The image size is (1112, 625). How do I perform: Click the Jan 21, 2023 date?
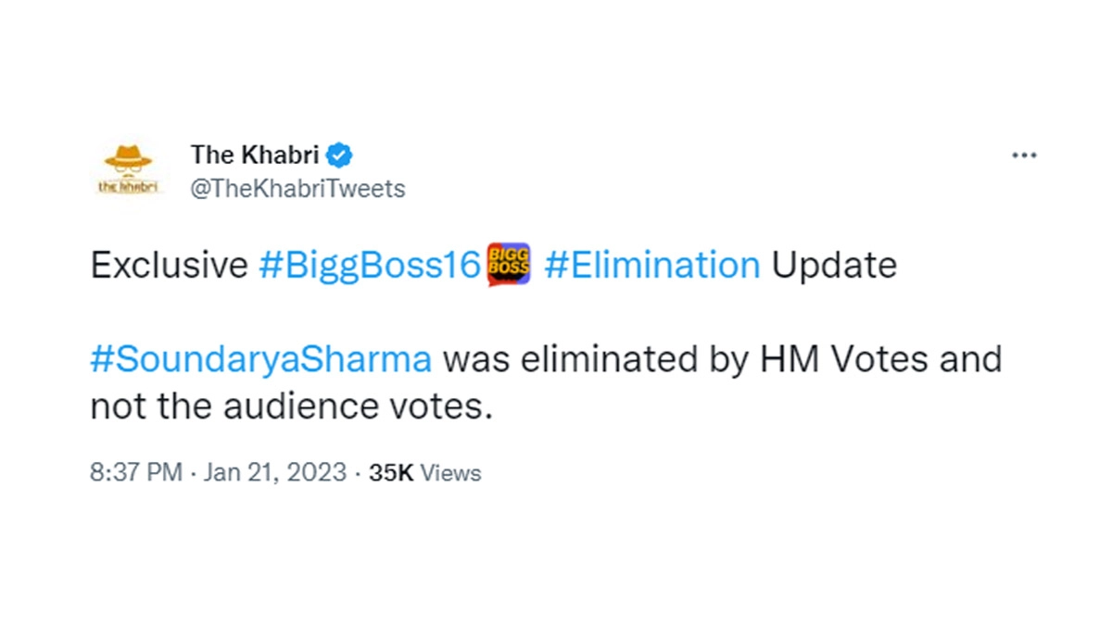pos(273,473)
